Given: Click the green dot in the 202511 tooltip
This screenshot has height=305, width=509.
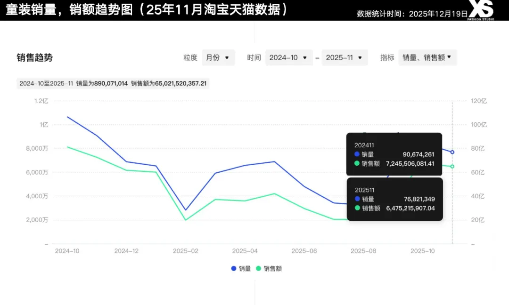Looking at the screenshot, I should (357, 208).
